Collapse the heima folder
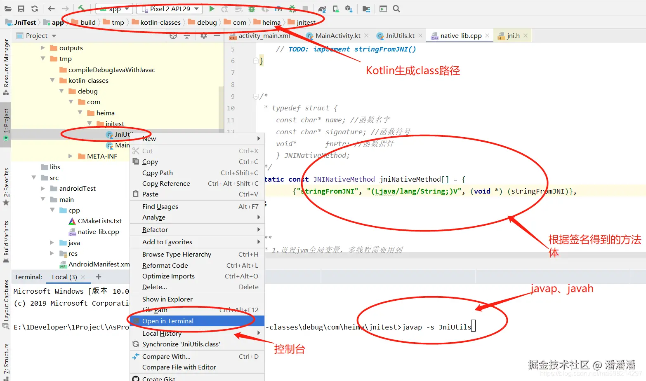Screen dimensions: 646x381 pyautogui.click(x=80, y=112)
